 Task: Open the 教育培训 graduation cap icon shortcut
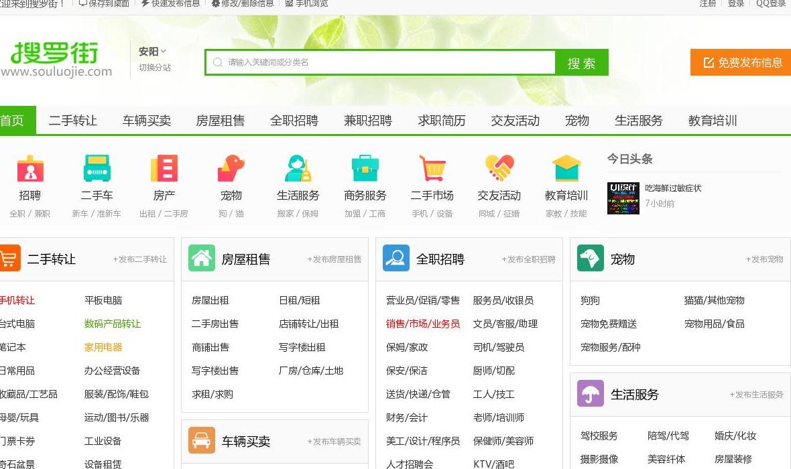pos(566,168)
